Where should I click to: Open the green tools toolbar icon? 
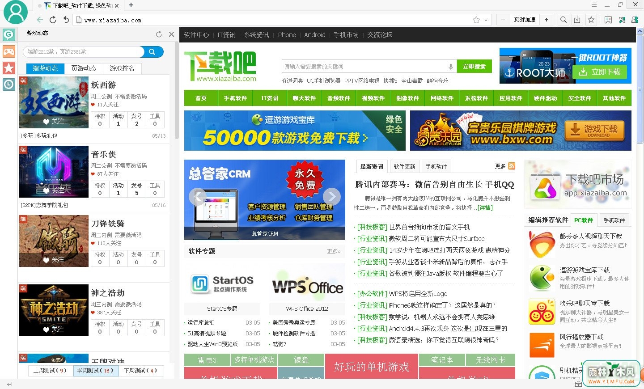pyautogui.click(x=622, y=20)
